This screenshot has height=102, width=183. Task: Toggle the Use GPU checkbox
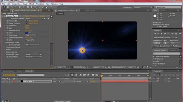(26, 40)
